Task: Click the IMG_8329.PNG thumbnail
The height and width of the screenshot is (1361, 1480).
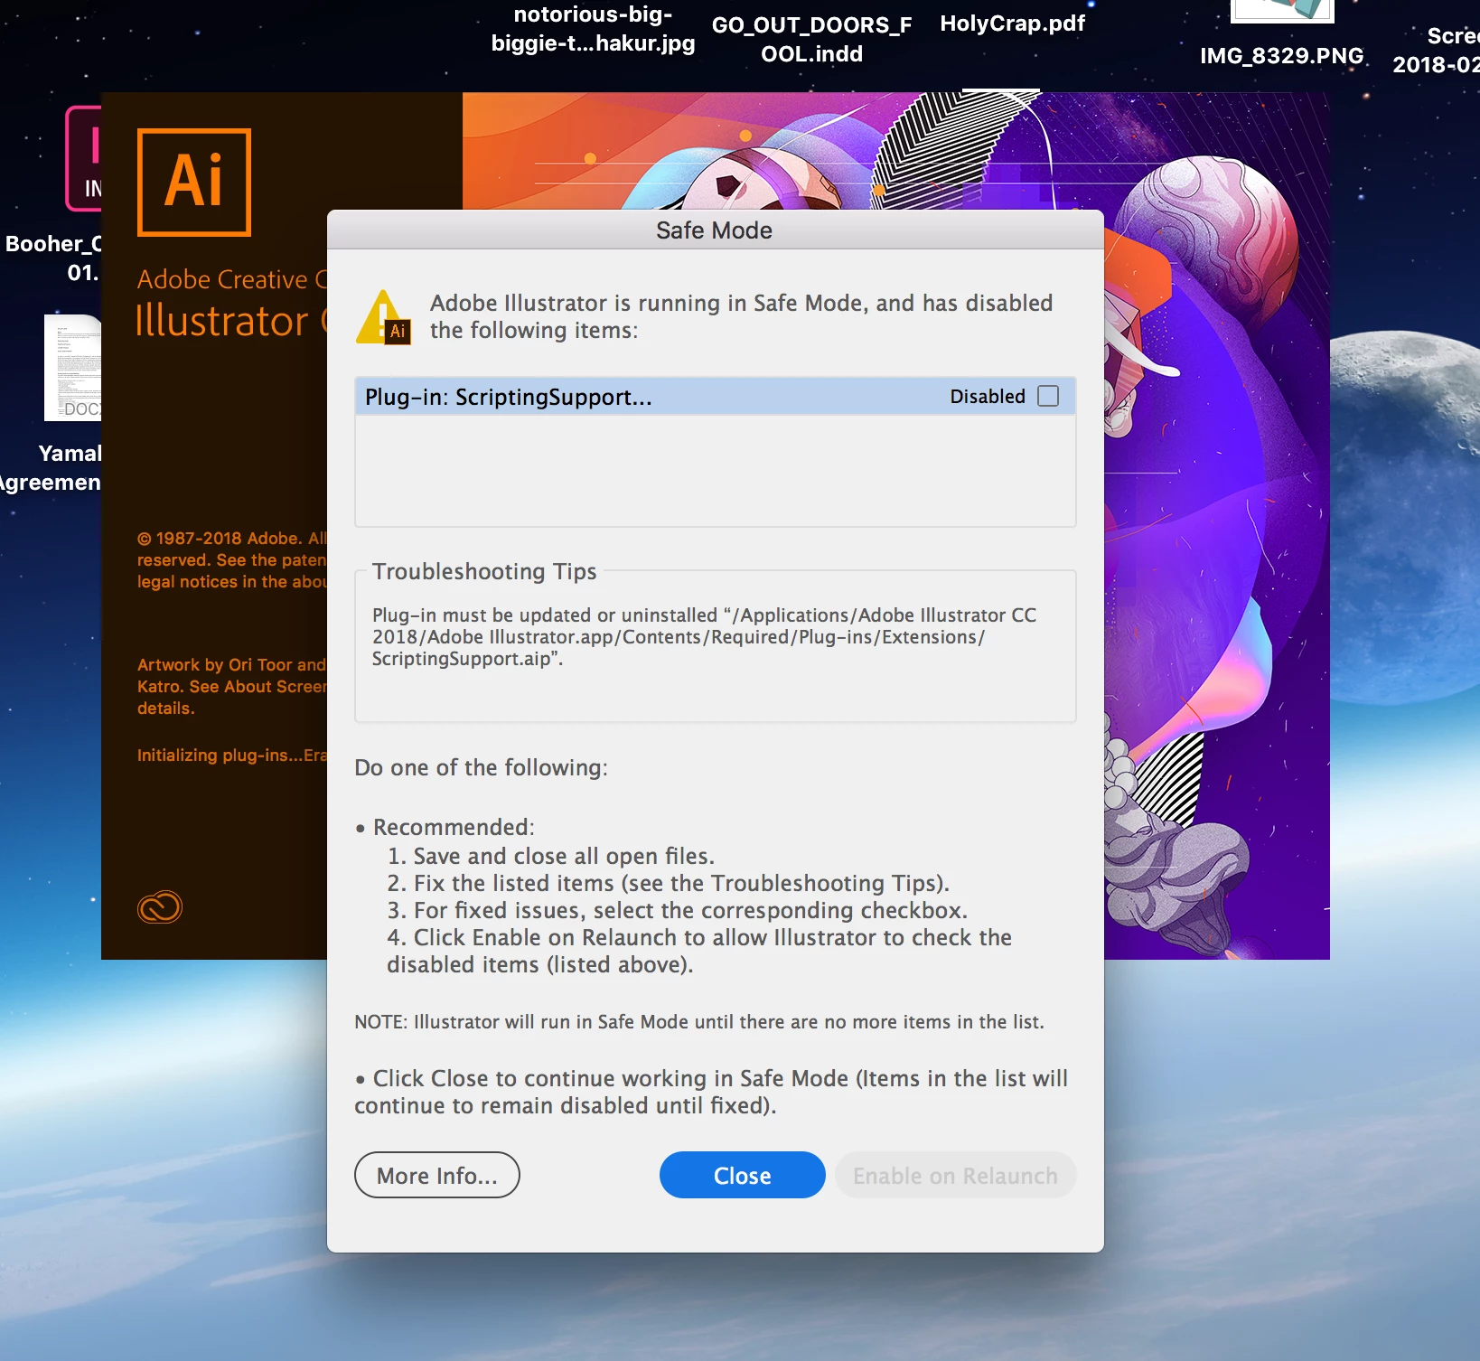Action: [1282, 11]
